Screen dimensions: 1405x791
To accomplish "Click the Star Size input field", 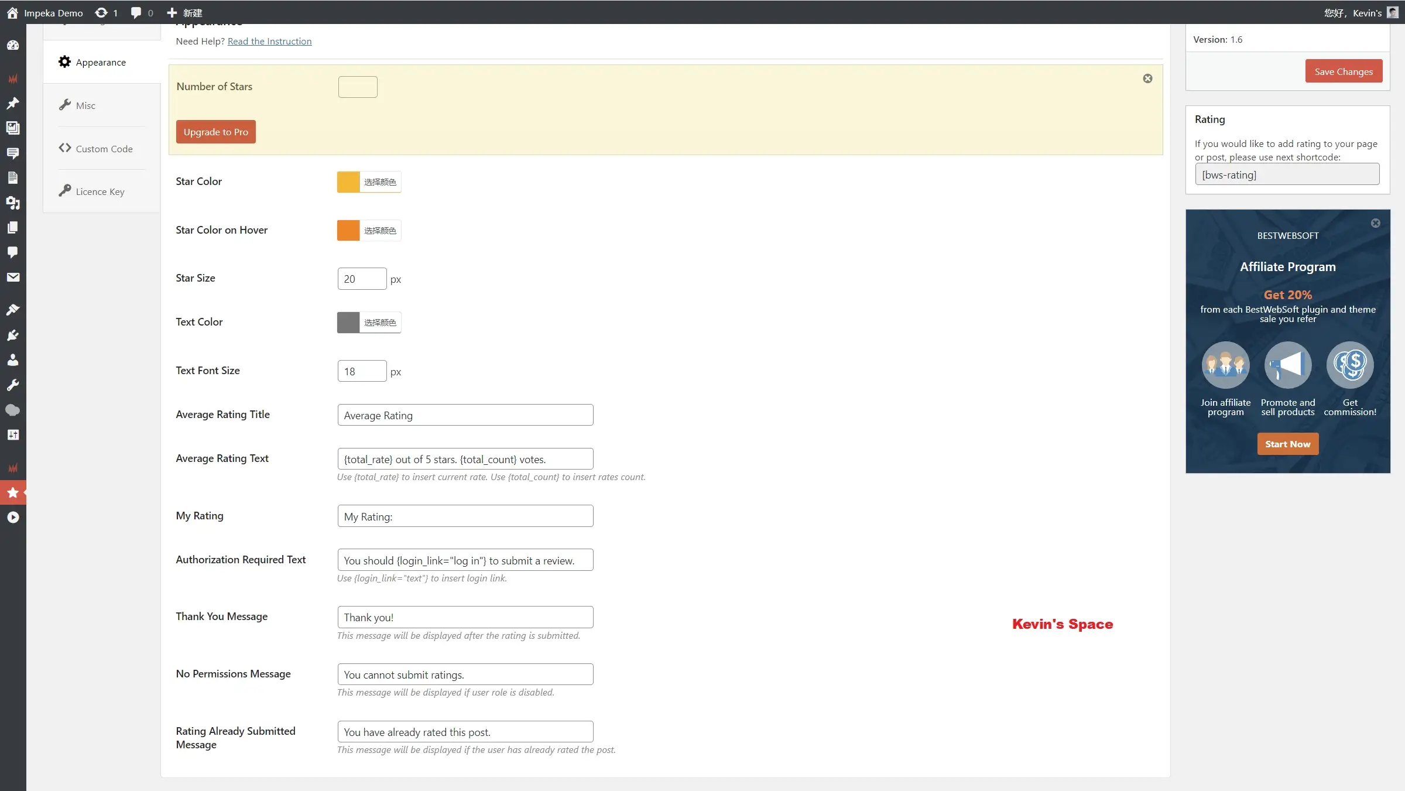I will (x=361, y=279).
